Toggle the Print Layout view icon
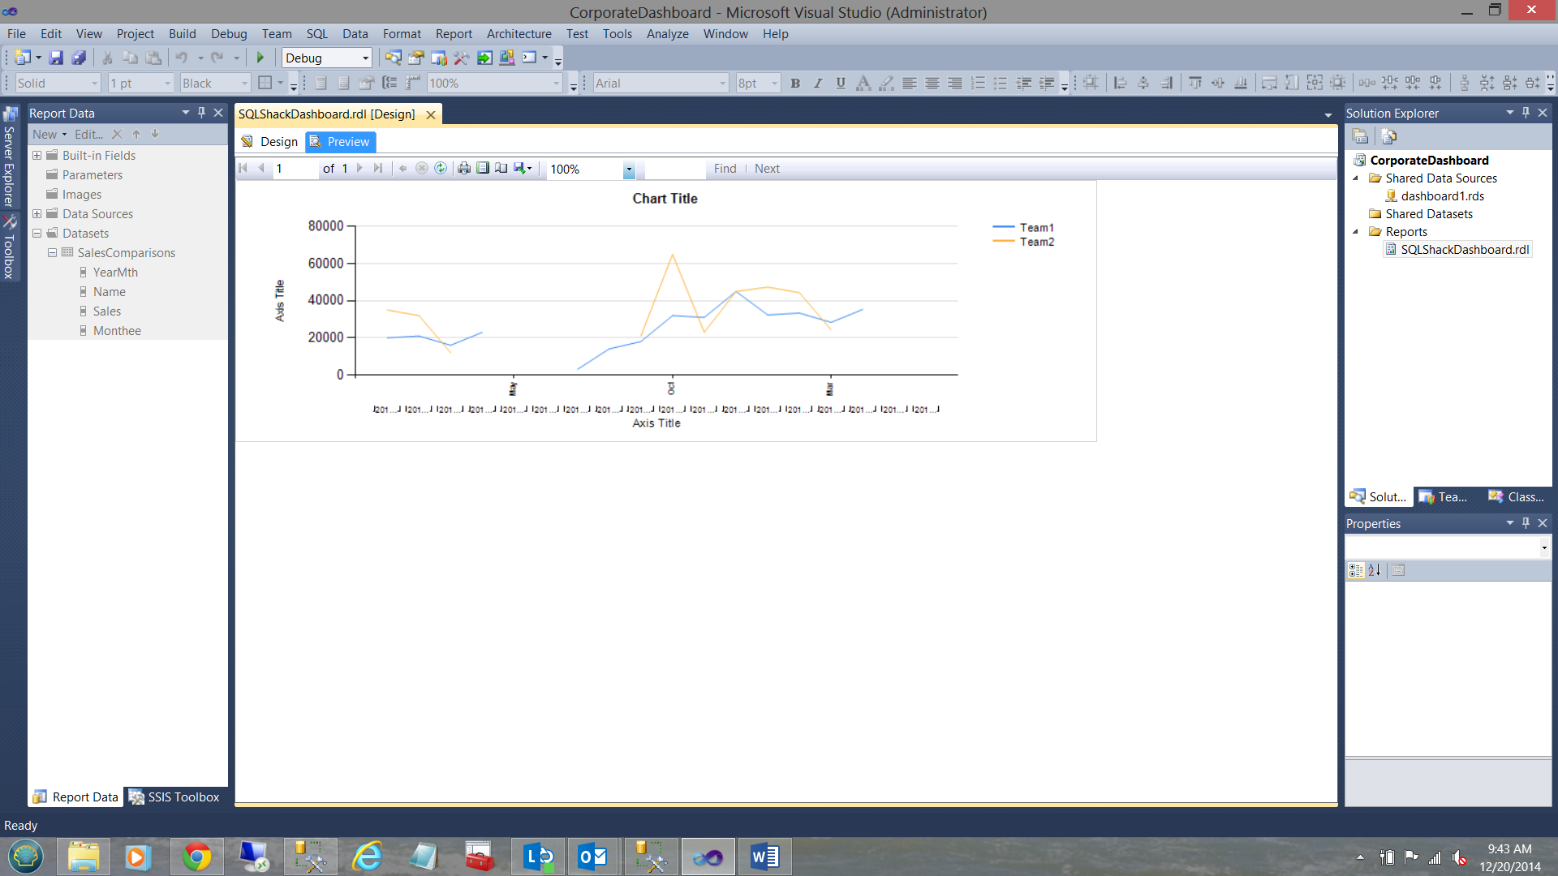The image size is (1558, 876). pos(483,169)
